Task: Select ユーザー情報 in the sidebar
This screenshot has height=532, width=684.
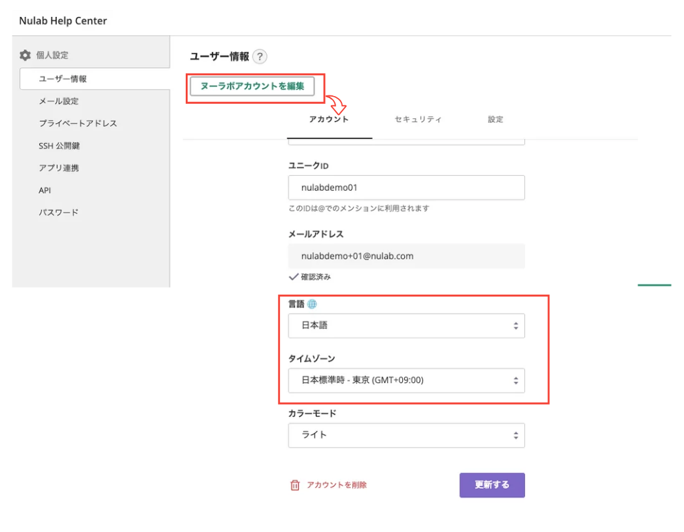Action: tap(95, 79)
